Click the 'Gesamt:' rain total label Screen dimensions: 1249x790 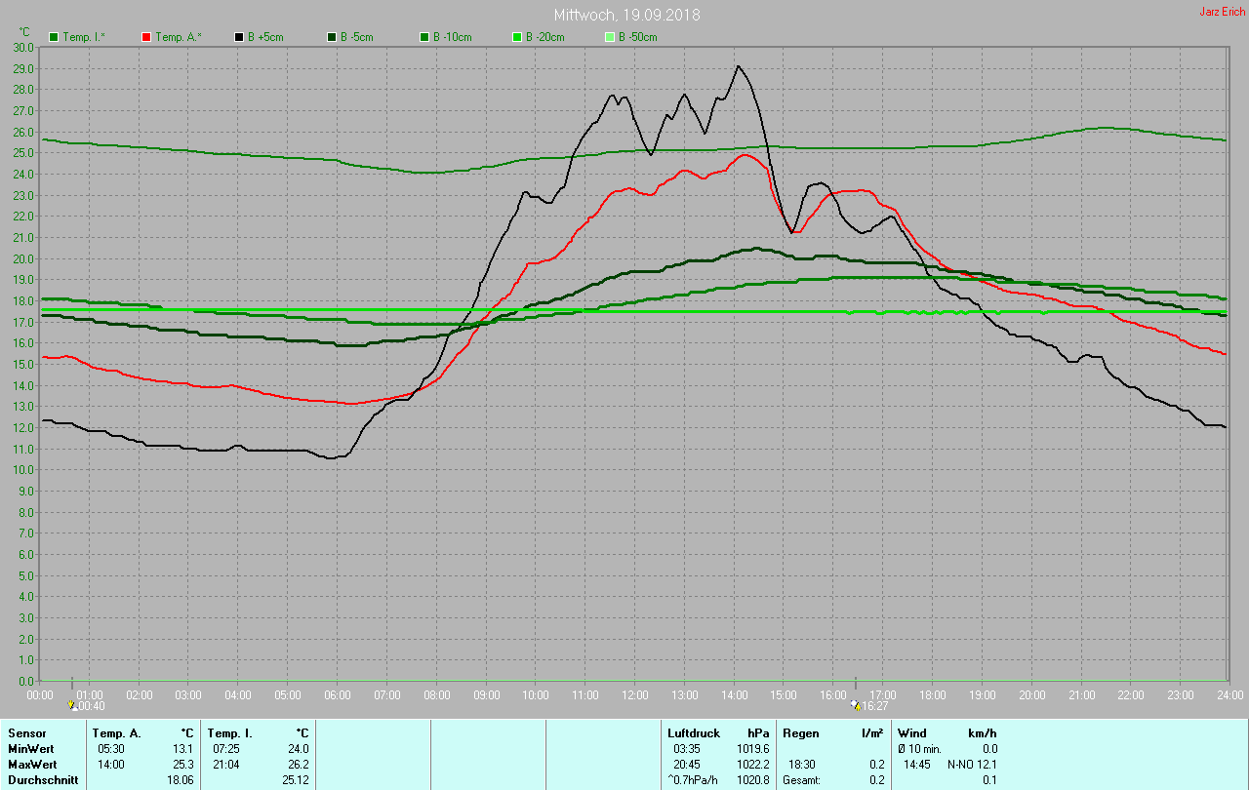point(801,780)
